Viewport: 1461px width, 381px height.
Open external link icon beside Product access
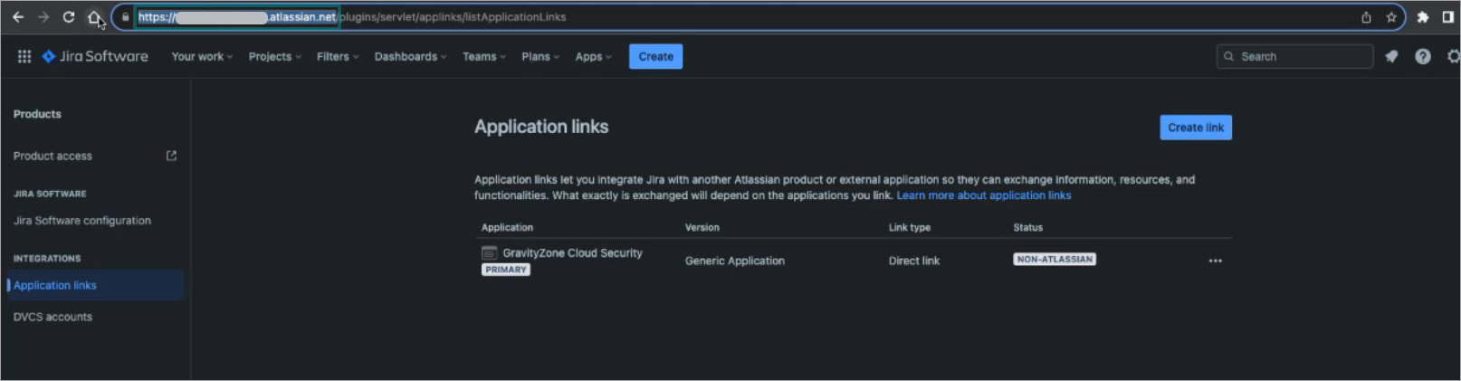pos(171,156)
